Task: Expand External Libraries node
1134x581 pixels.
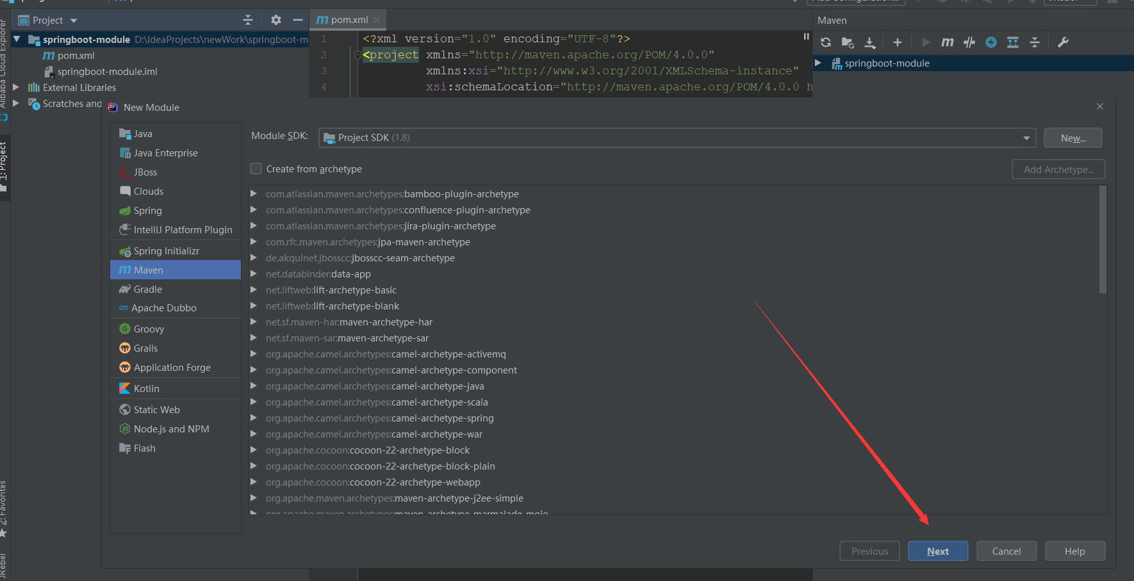Action: (x=17, y=87)
